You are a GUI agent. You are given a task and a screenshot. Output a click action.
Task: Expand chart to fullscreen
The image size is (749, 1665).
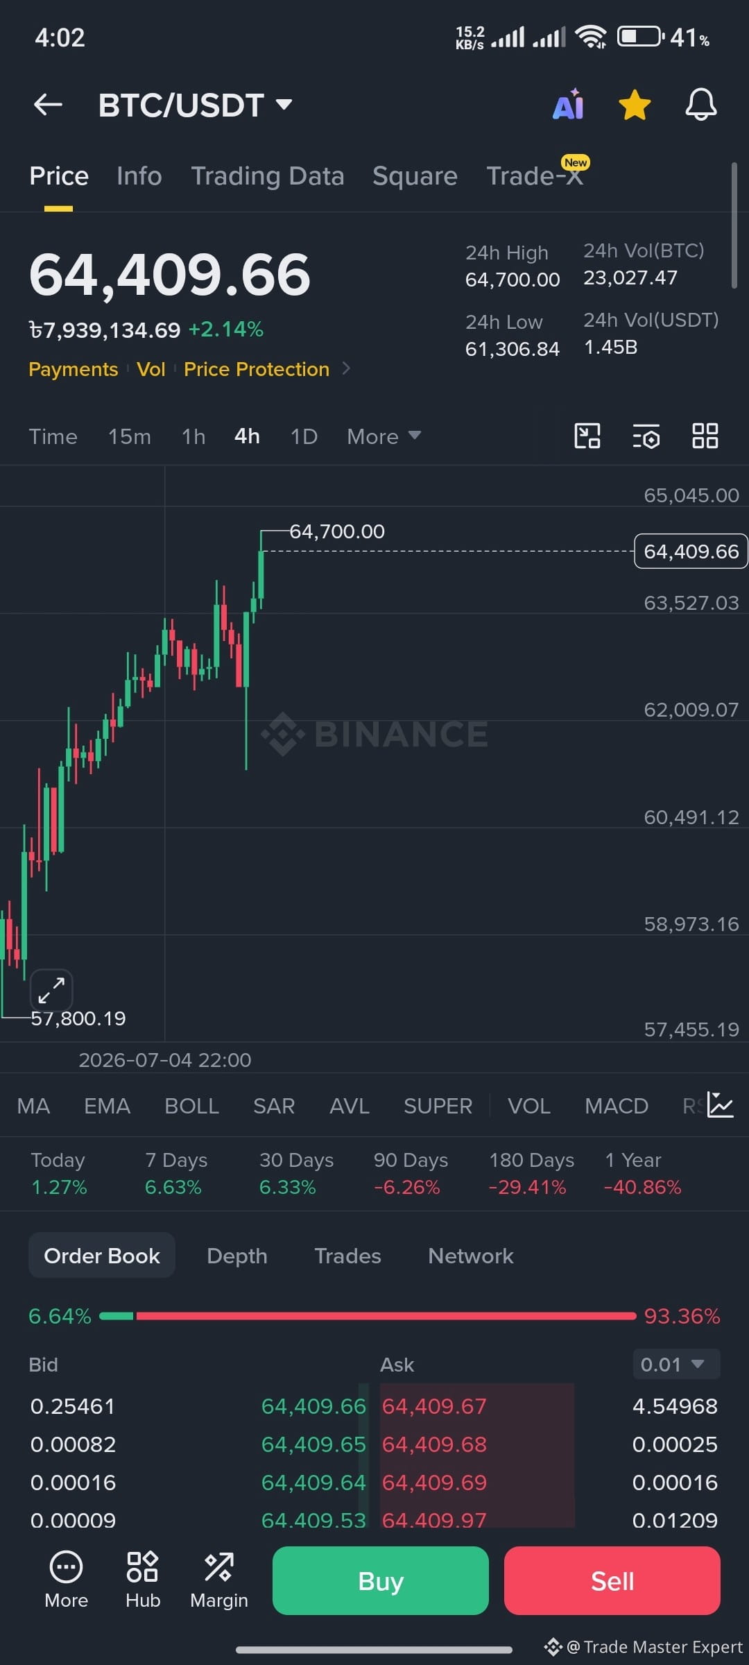[x=51, y=990]
